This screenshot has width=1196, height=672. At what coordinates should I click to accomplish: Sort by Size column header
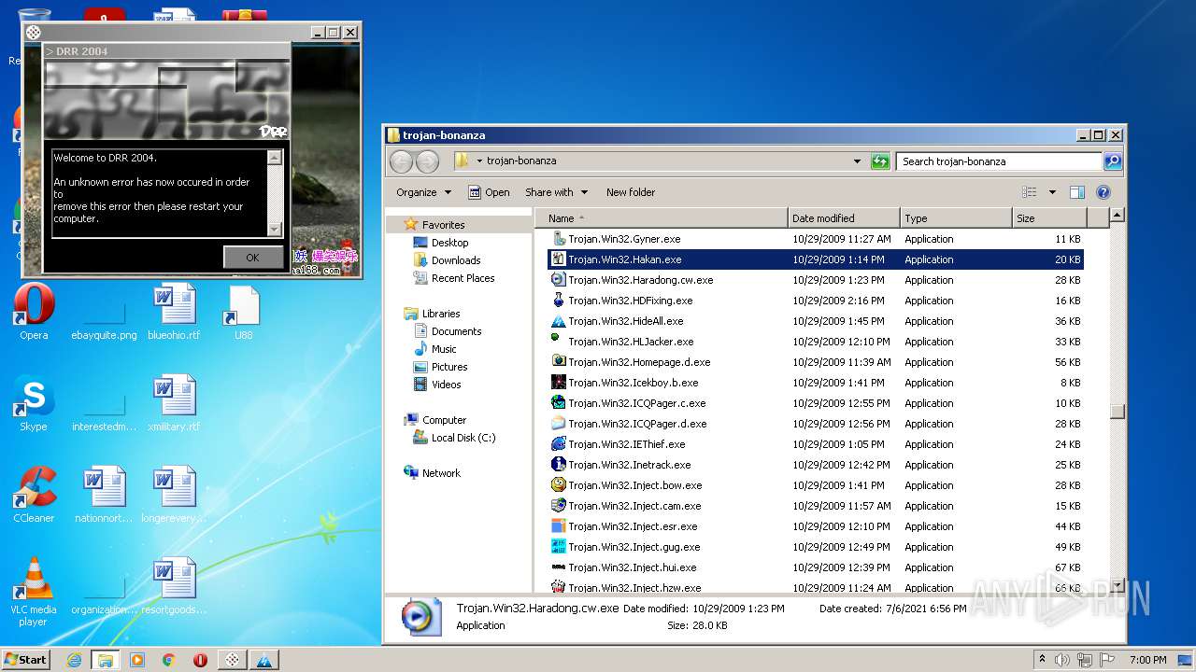click(x=1049, y=218)
